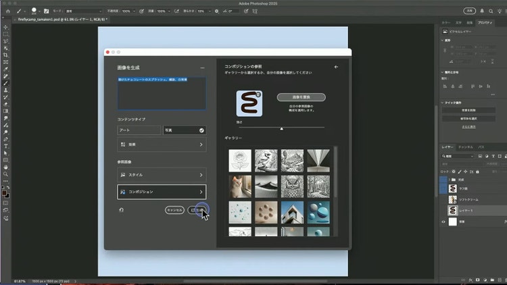The width and height of the screenshot is (507, 285).
Task: Go back with the arrow in composition panel
Action: 336,67
